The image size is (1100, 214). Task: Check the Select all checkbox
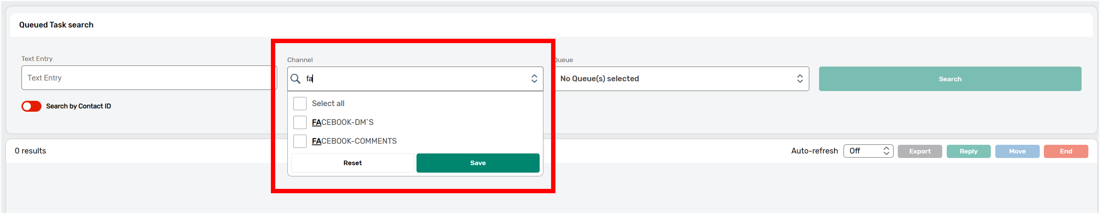point(300,104)
